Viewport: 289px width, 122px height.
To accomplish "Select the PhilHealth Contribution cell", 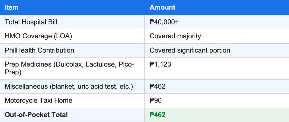I will click(x=40, y=50).
